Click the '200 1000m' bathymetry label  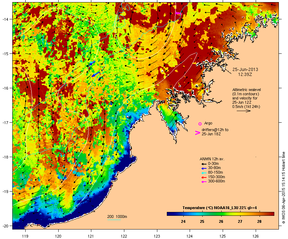pos(117,217)
